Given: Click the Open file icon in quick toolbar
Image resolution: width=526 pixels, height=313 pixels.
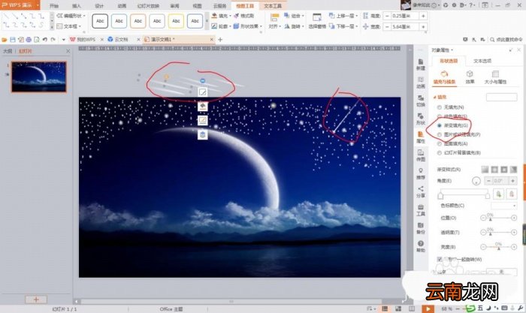Looking at the screenshot, I should click(5, 40).
